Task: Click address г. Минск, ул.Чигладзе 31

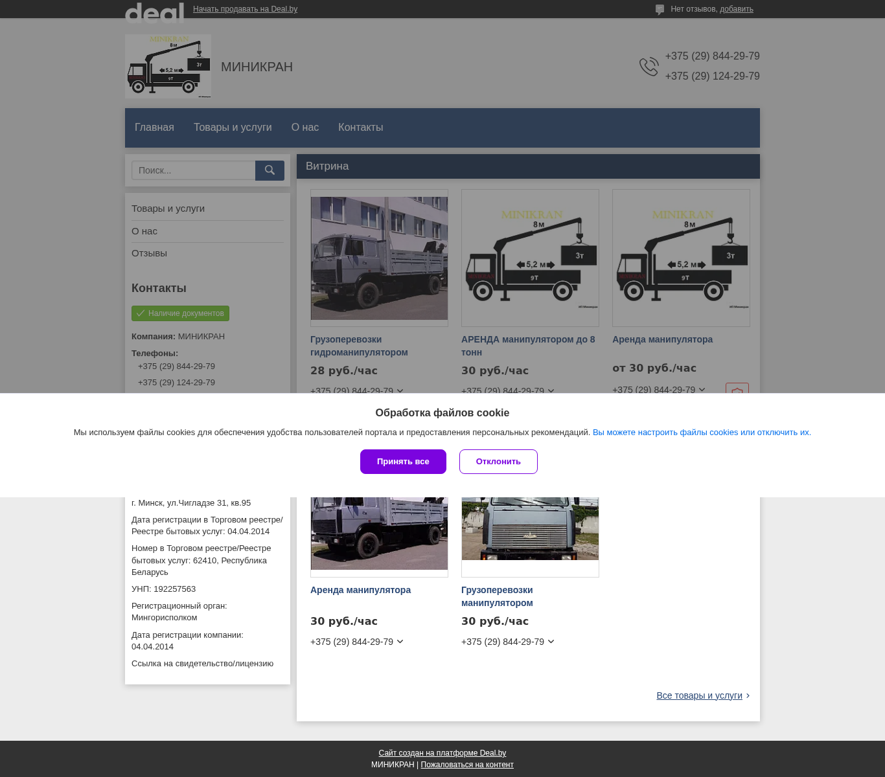Action: click(x=191, y=503)
